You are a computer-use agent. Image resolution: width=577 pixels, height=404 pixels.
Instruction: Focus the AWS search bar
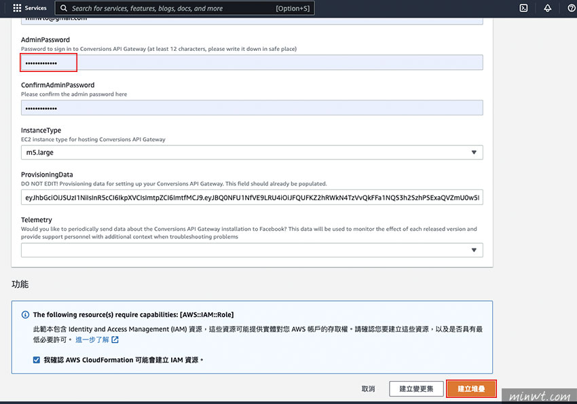(185, 8)
